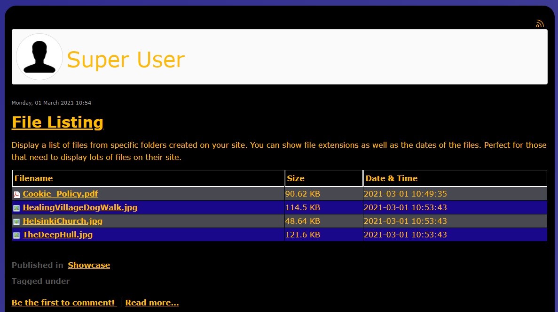558x312 pixels.
Task: Open the Showcase category link
Action: click(x=89, y=265)
